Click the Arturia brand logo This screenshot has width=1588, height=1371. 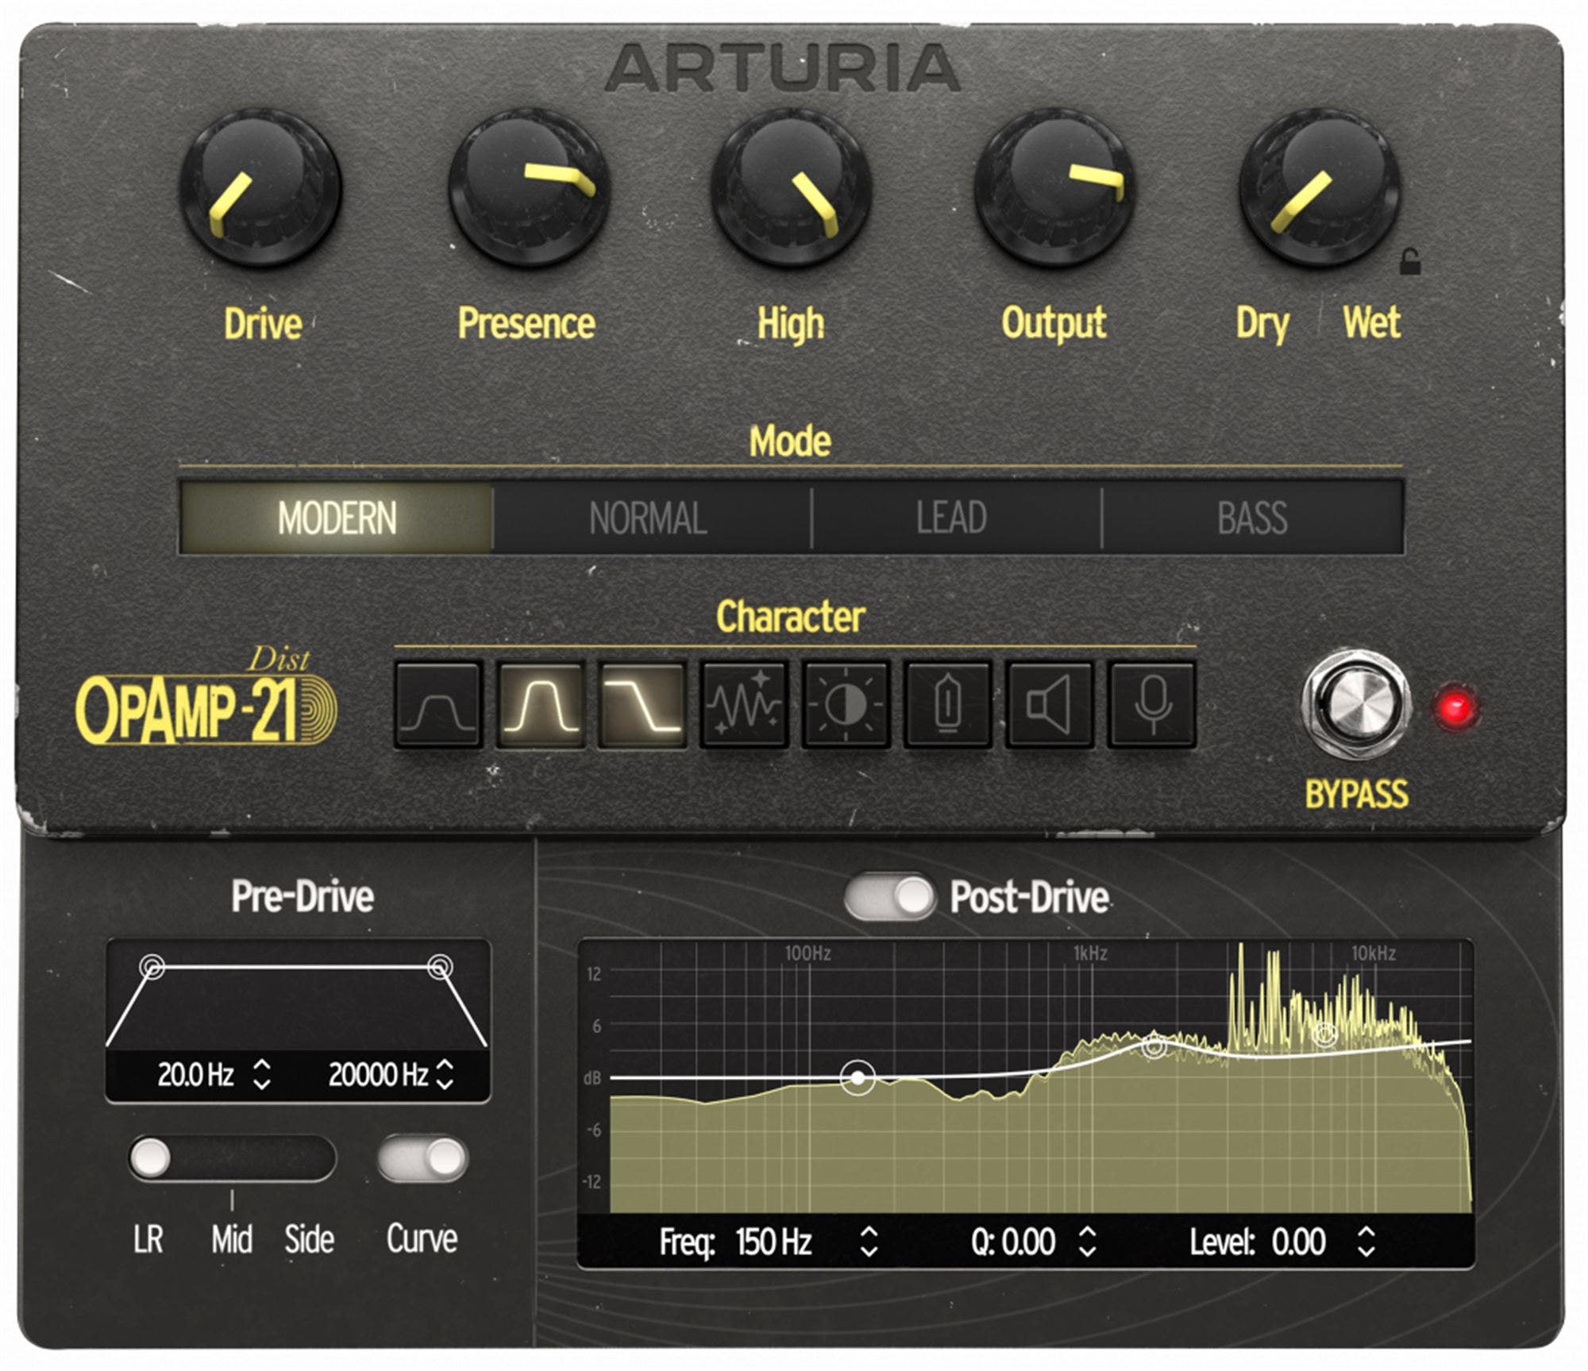(x=783, y=68)
